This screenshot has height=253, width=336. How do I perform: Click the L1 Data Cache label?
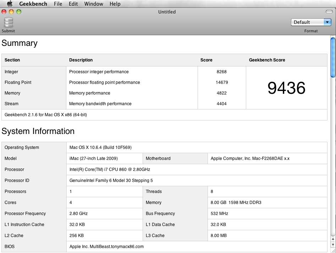click(160, 225)
